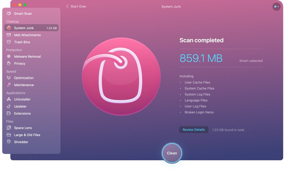
Task: Click System Log Files list entry
Action: tap(197, 94)
